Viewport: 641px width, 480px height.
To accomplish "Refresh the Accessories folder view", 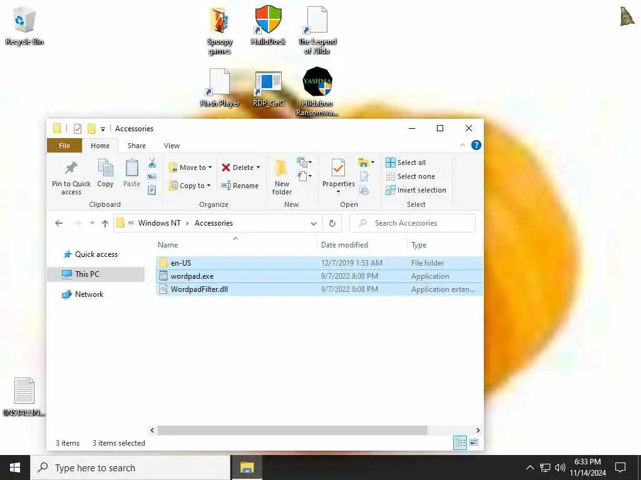I will click(x=332, y=223).
